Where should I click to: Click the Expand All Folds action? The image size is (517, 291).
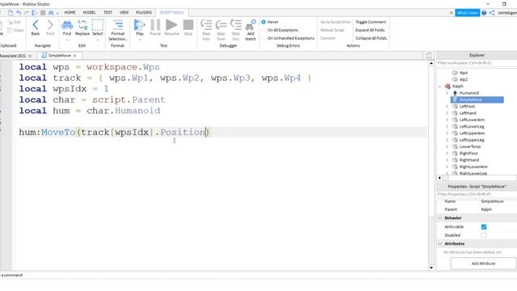[370, 30]
